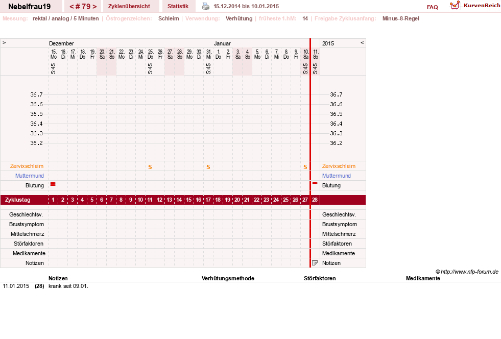Select cycle day 1 in Zyklustag row
Screen dimensions: 501x339
[53, 200]
